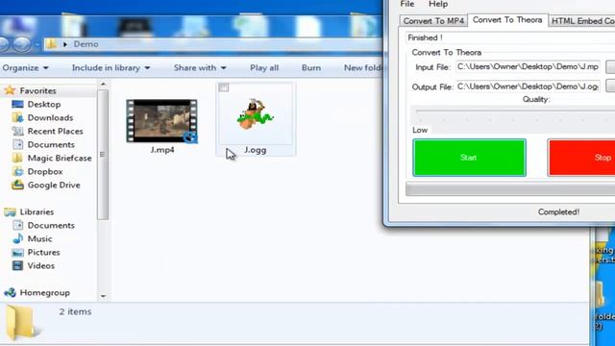Click the Completed! status text
Image resolution: width=615 pixels, height=346 pixels.
coord(558,211)
